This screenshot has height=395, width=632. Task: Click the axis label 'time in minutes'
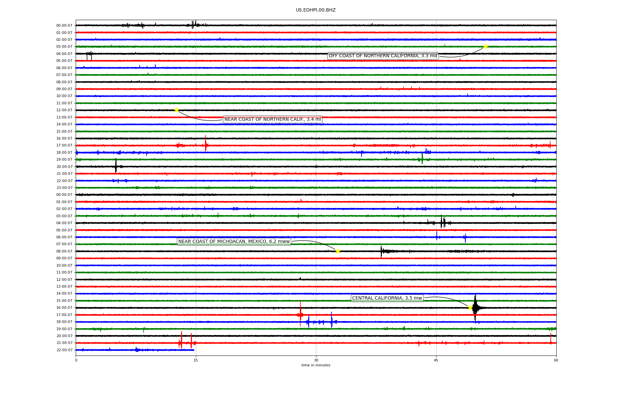316,365
